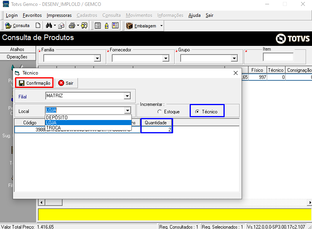Click the Atalhos sidebar tab
This screenshot has height=229, width=312.
pyautogui.click(x=18, y=49)
